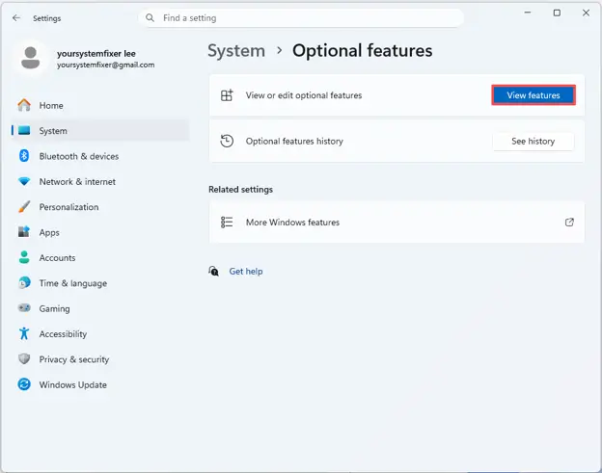Click the Bluetooth icon in sidebar

24,156
